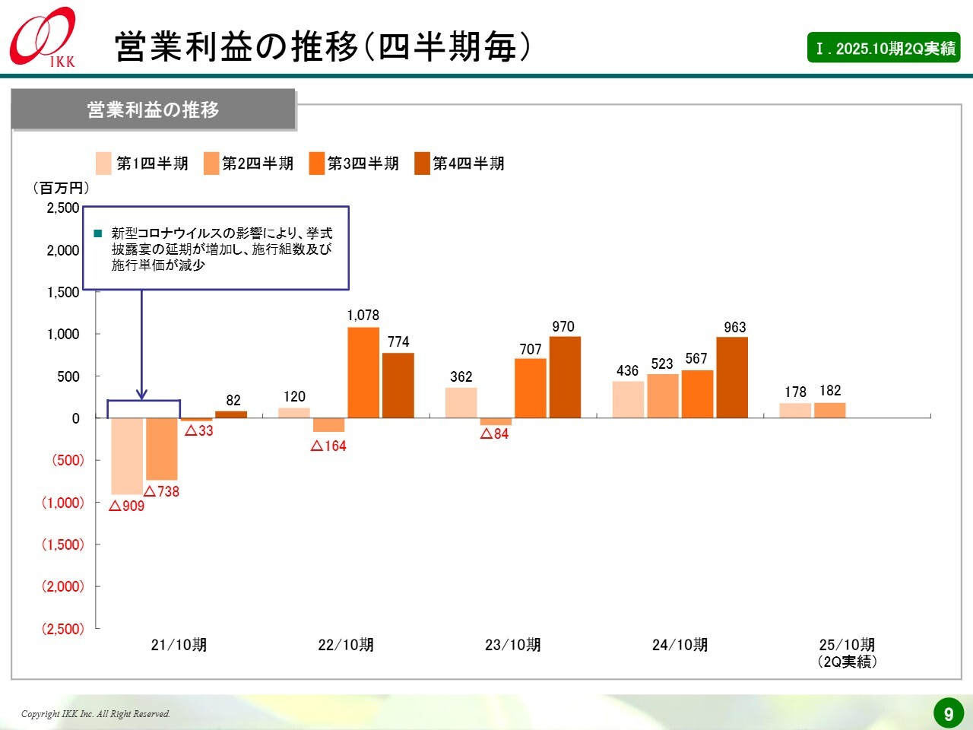Click the 第4四半期 legend label

tap(468, 163)
